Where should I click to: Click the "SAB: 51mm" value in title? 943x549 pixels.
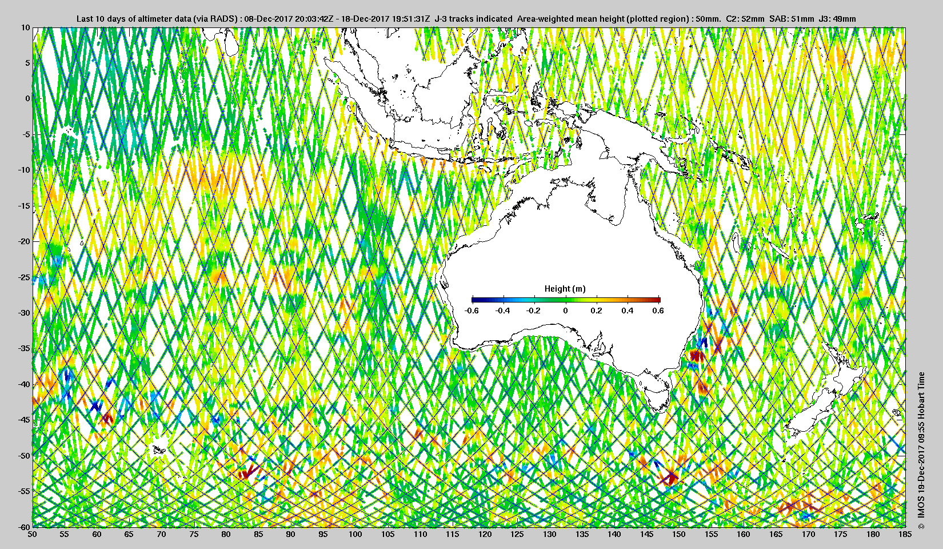tap(792, 19)
